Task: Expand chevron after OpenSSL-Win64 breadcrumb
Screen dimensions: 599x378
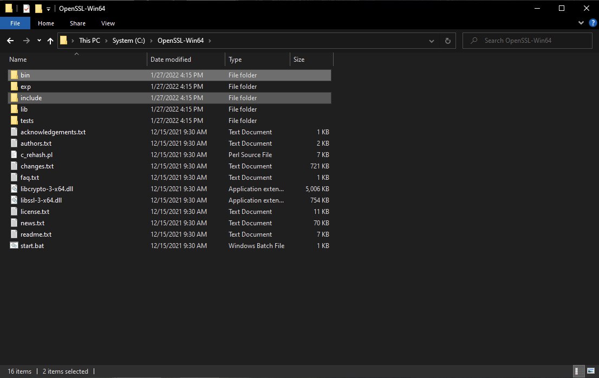Action: (x=210, y=41)
